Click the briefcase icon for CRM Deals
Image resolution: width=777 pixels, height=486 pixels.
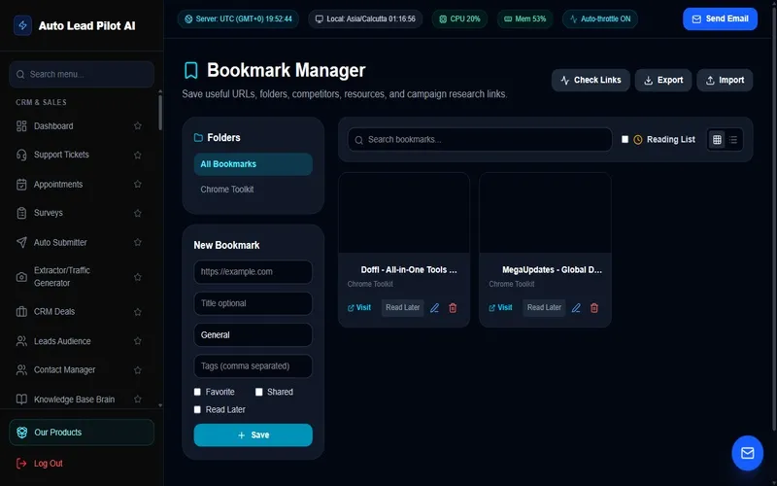21,311
